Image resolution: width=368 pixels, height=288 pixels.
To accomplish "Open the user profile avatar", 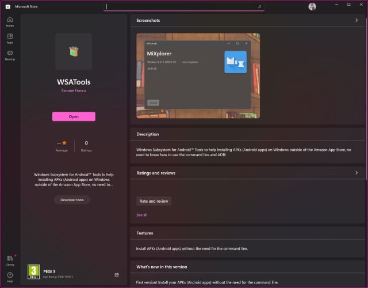I will [312, 6].
